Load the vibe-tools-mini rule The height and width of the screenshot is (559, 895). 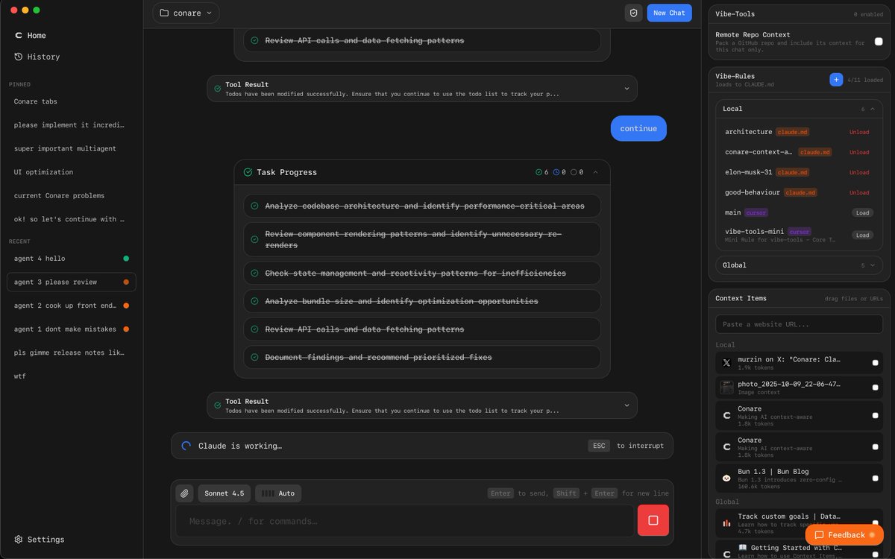coord(863,235)
